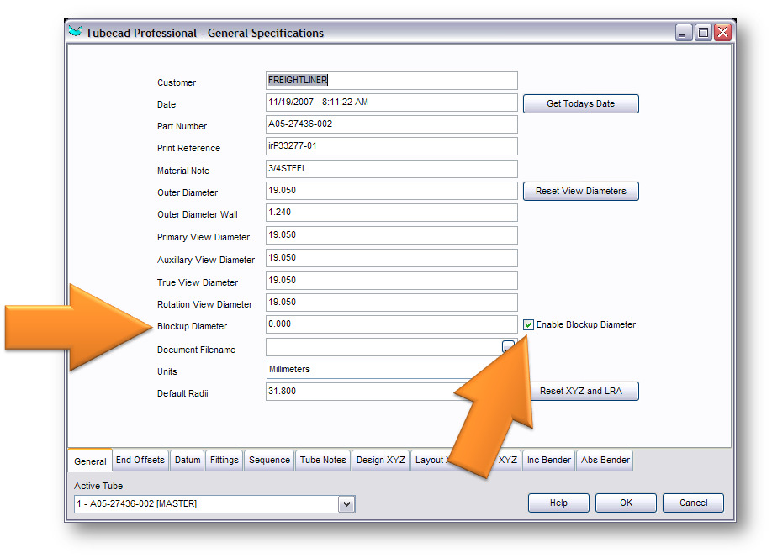
Task: Click the Tubecad fish icon in title bar
Action: [x=76, y=33]
